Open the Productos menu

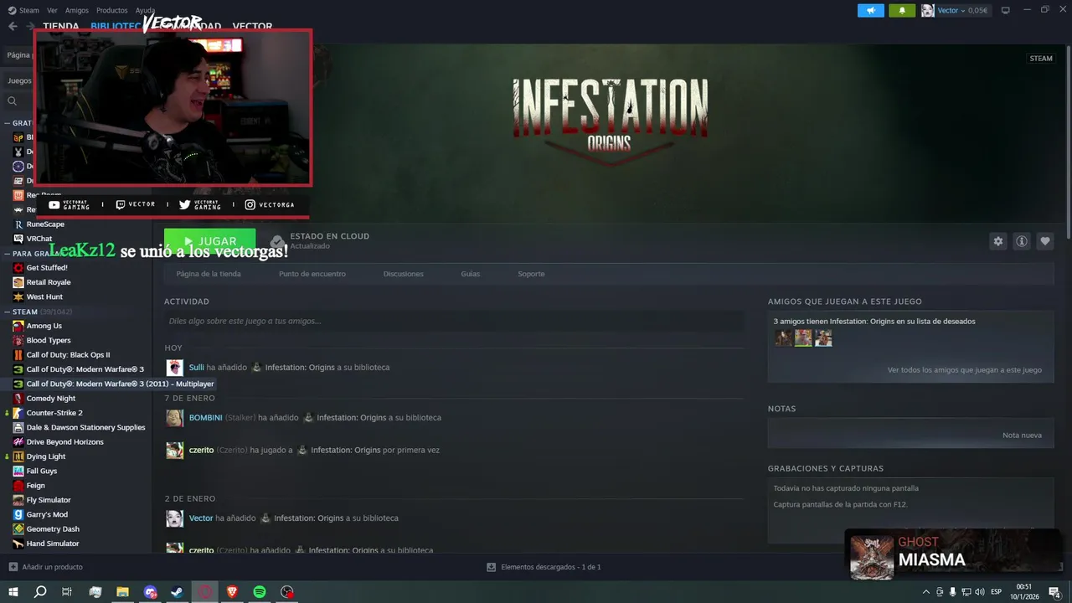112,11
